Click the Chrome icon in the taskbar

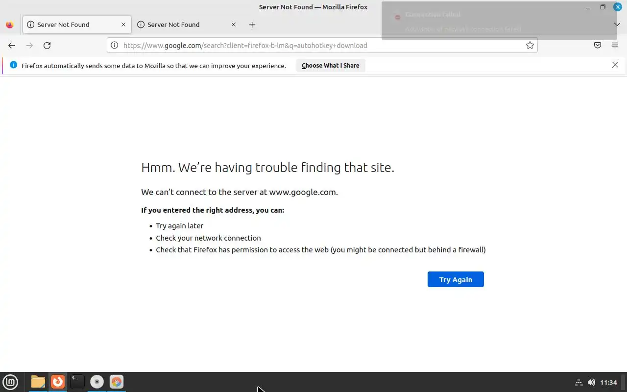coord(117,382)
